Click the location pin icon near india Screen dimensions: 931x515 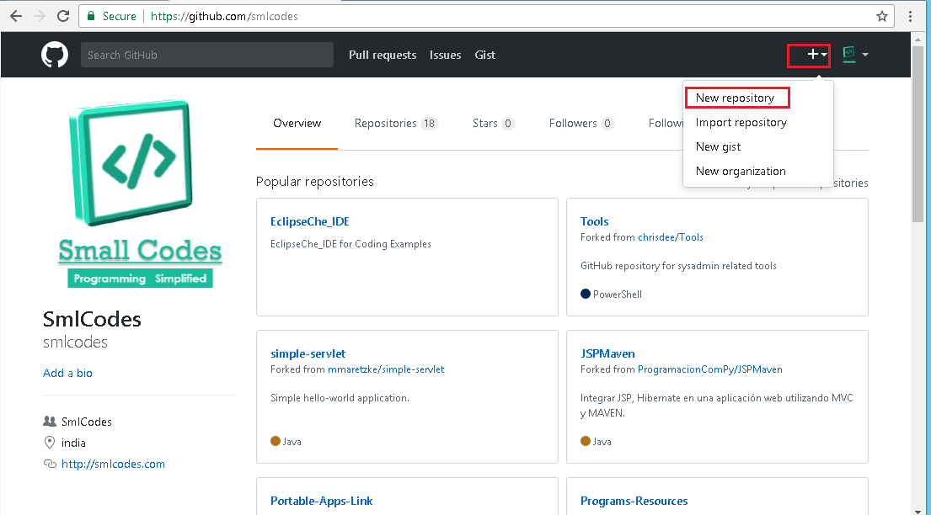tap(50, 443)
